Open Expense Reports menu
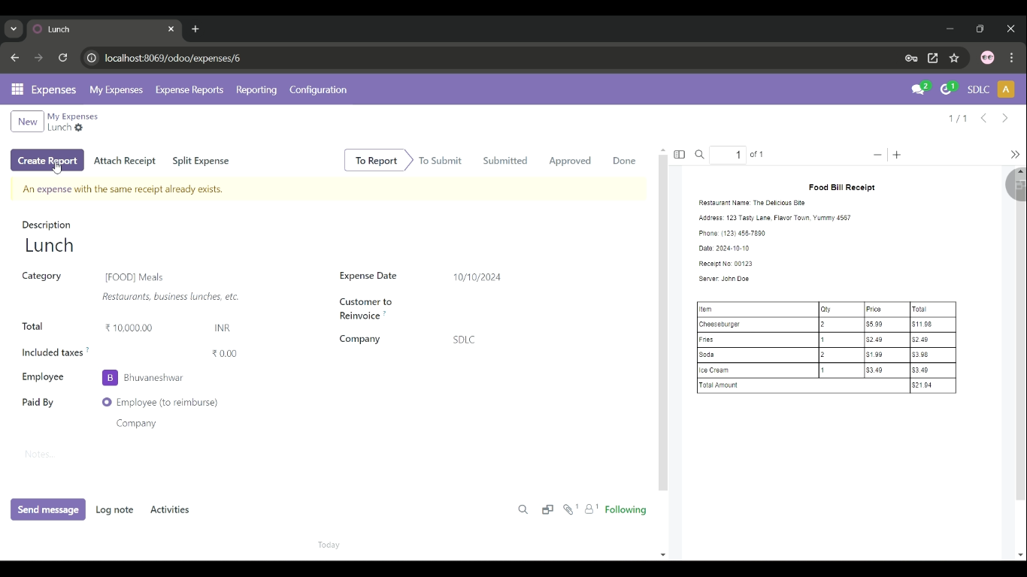The width and height of the screenshot is (1027, 577). 189,89
